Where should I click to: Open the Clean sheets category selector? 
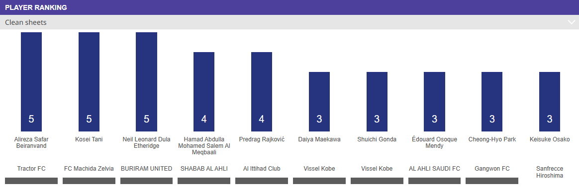289,22
